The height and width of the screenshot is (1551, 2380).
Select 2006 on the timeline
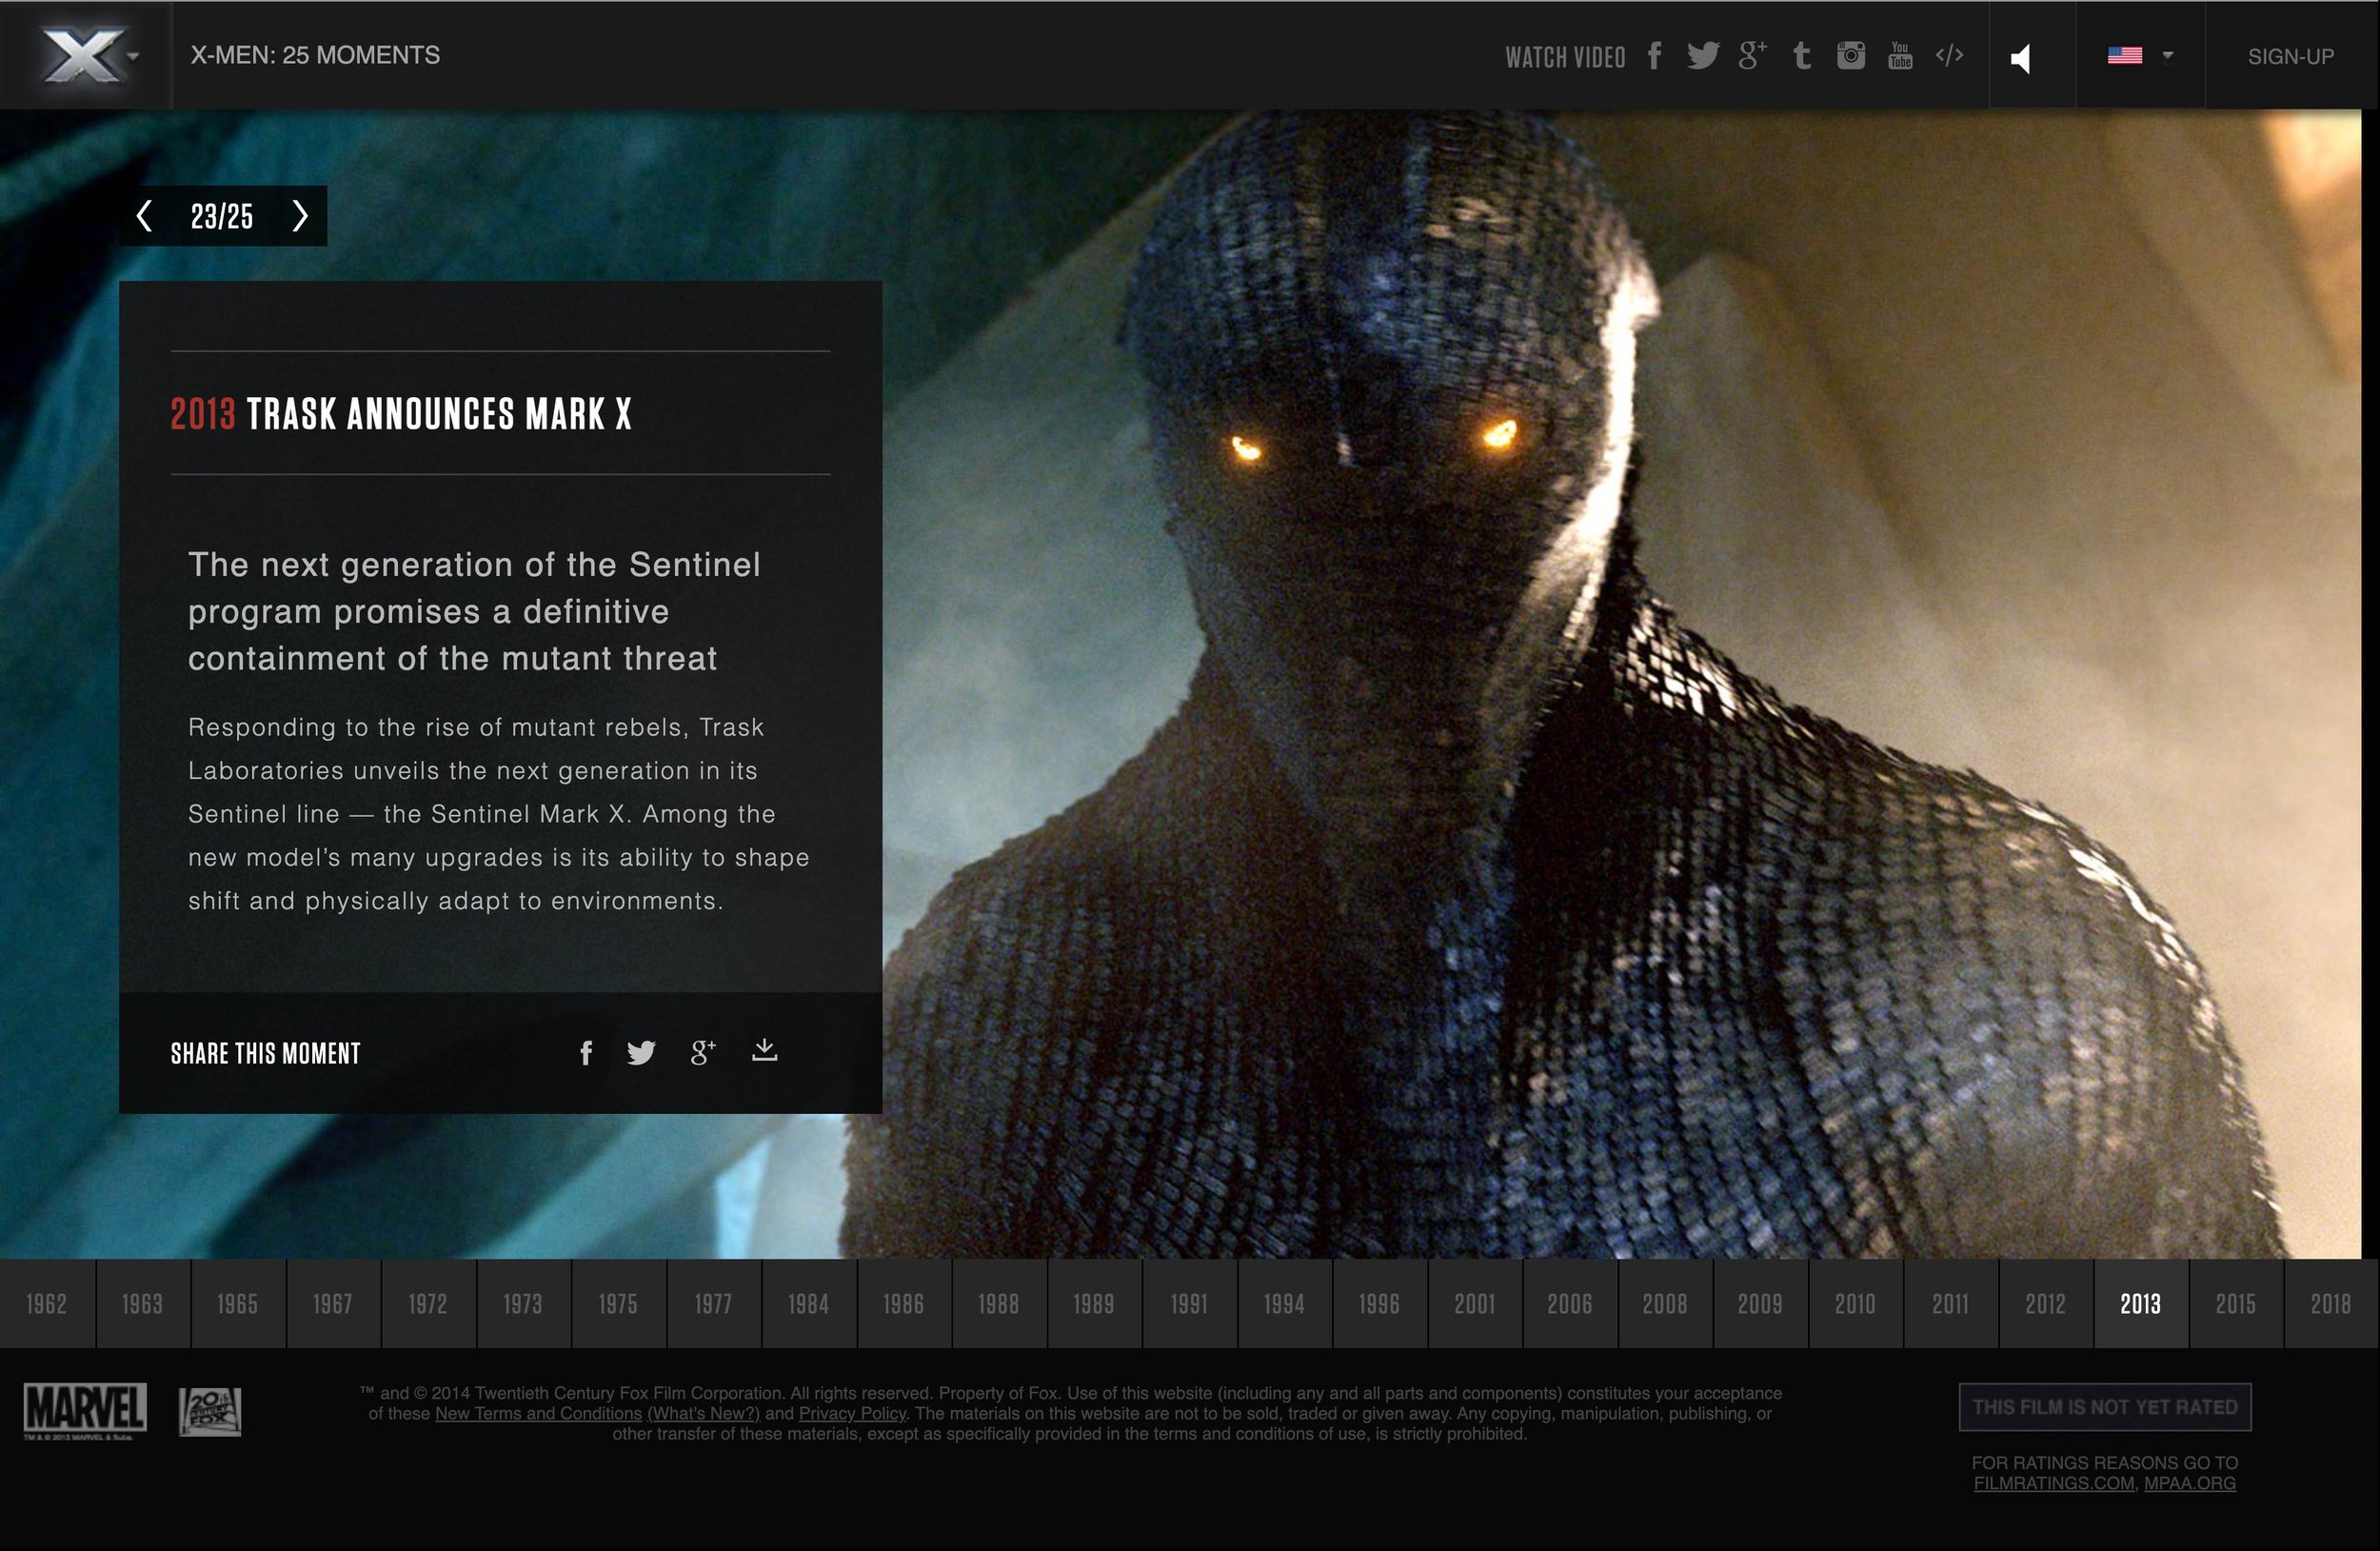point(1570,1304)
